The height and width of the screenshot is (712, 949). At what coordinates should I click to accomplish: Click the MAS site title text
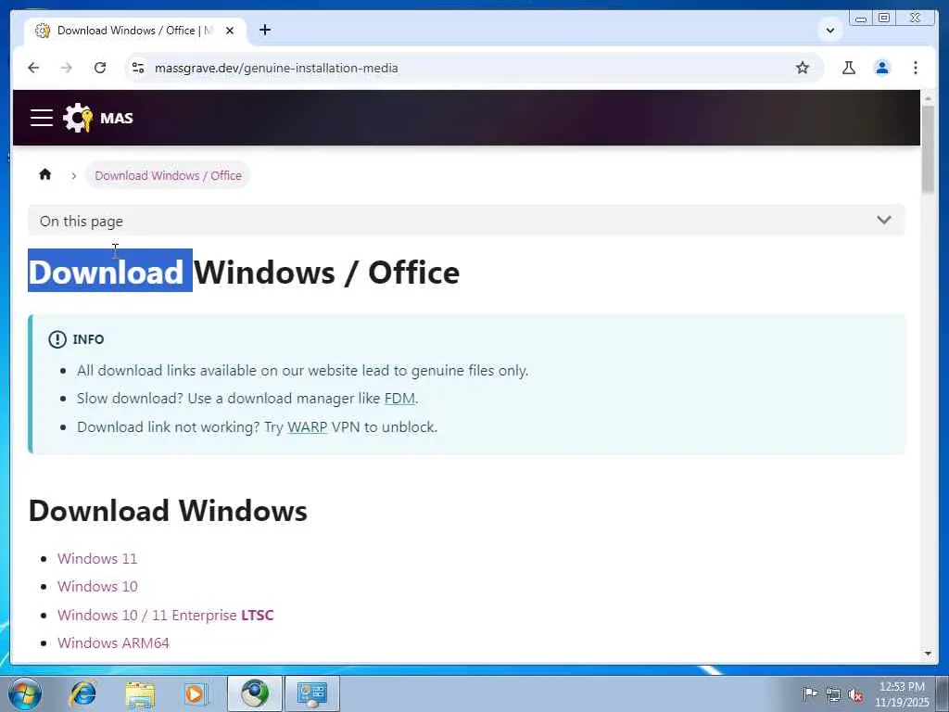116,118
